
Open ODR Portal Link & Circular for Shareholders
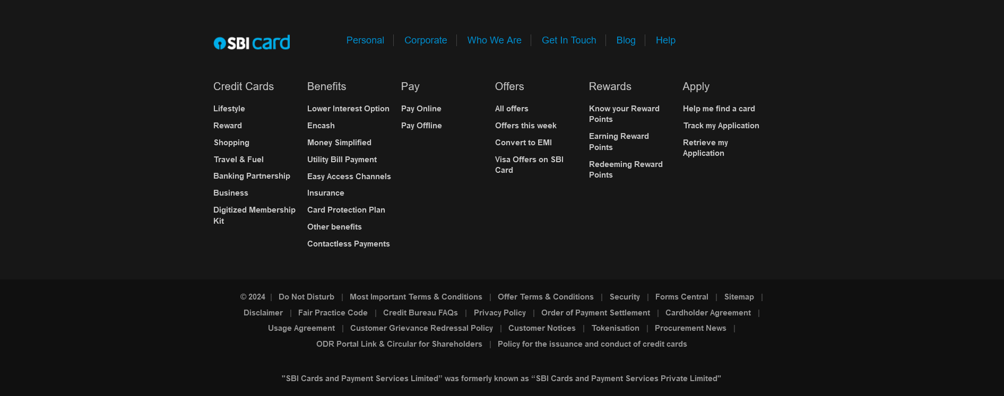[399, 344]
